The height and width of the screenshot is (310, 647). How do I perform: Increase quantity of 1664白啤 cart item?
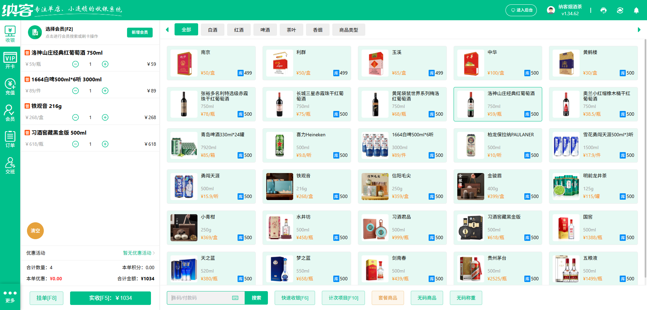coord(105,91)
